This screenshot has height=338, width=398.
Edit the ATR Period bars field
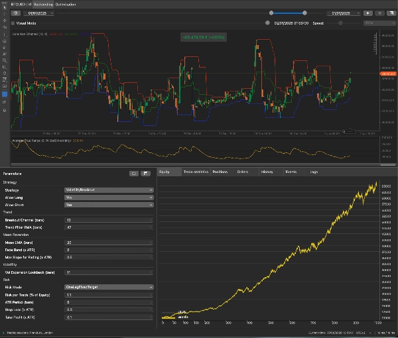109,302
